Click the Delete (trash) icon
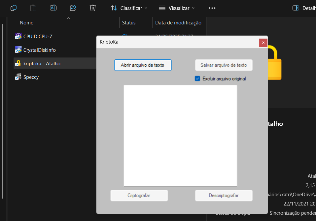This screenshot has height=221, width=316. (x=92, y=8)
